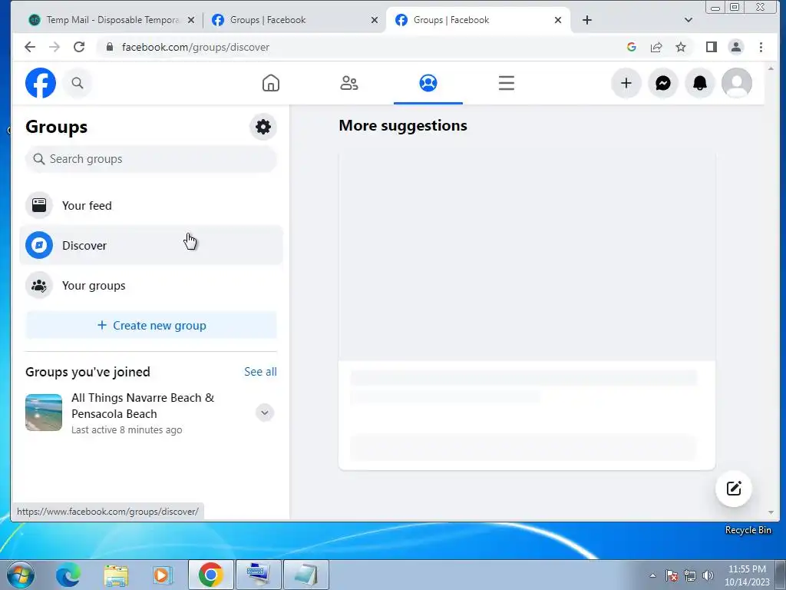Viewport: 786px width, 590px height.
Task: Click the More suggestions heading
Action: [403, 125]
